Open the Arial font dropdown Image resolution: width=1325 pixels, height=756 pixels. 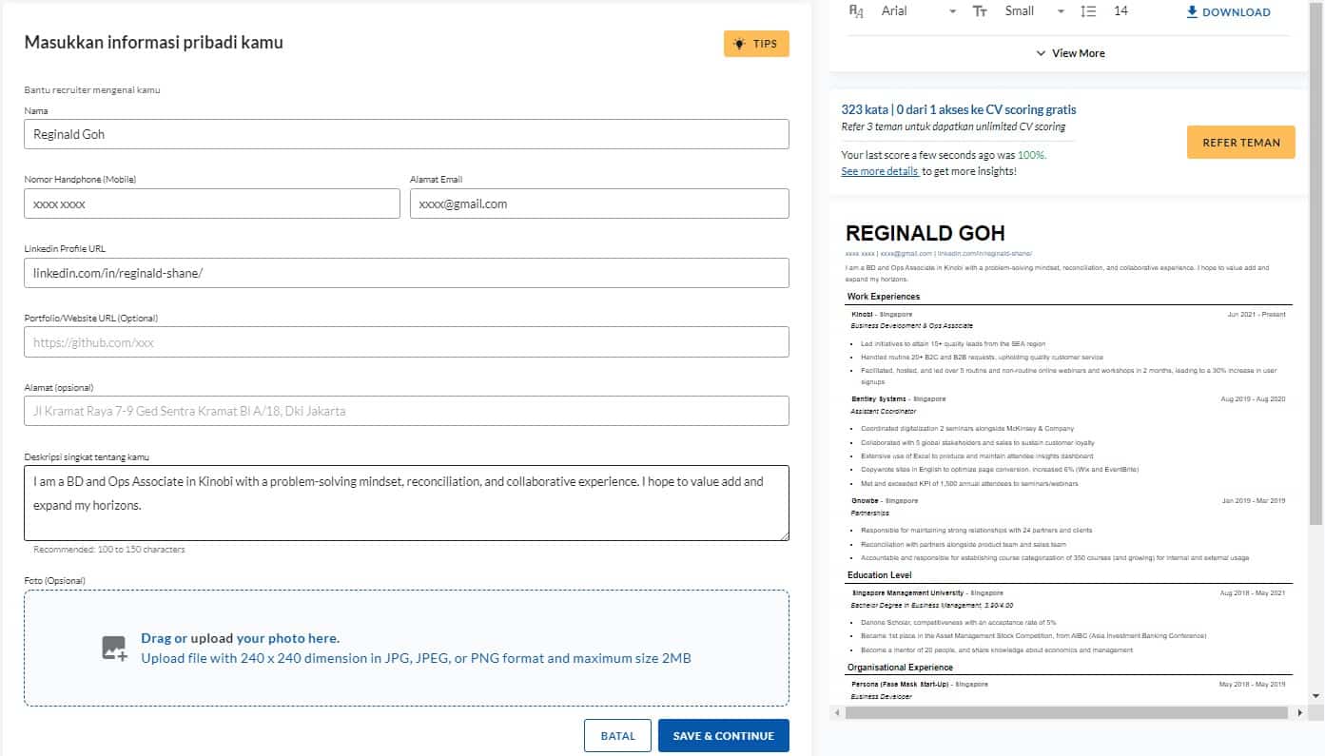[x=918, y=11]
